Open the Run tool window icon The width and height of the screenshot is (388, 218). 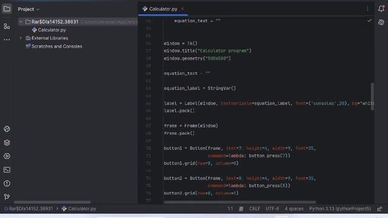7,156
